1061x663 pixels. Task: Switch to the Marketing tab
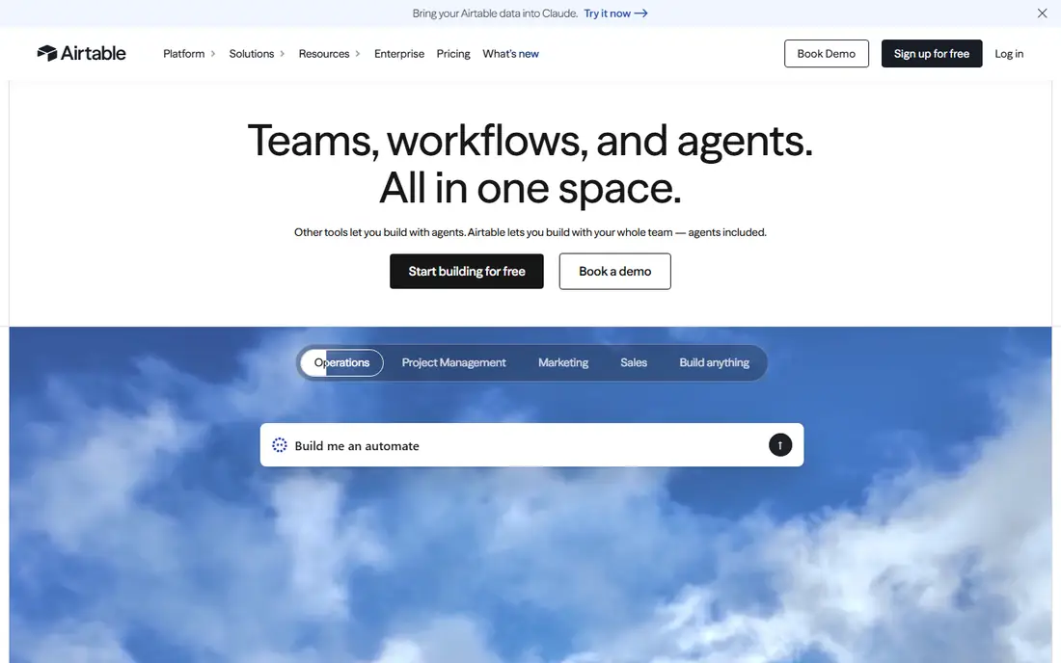point(563,363)
